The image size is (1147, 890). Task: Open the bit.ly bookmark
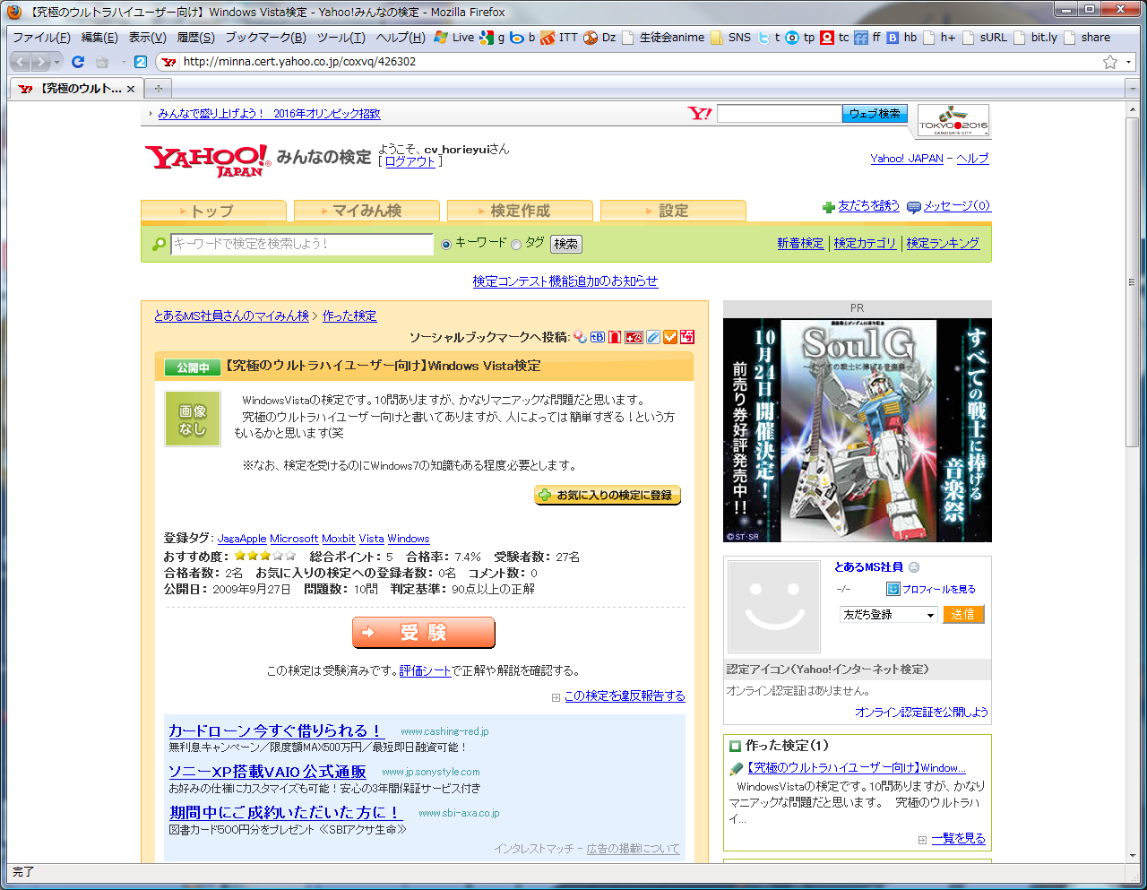(1036, 38)
